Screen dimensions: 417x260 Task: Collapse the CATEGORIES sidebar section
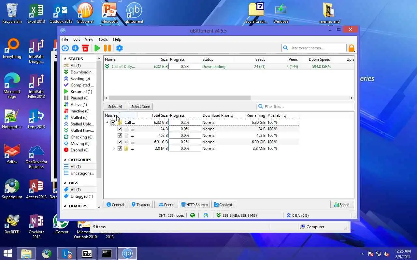(x=65, y=160)
